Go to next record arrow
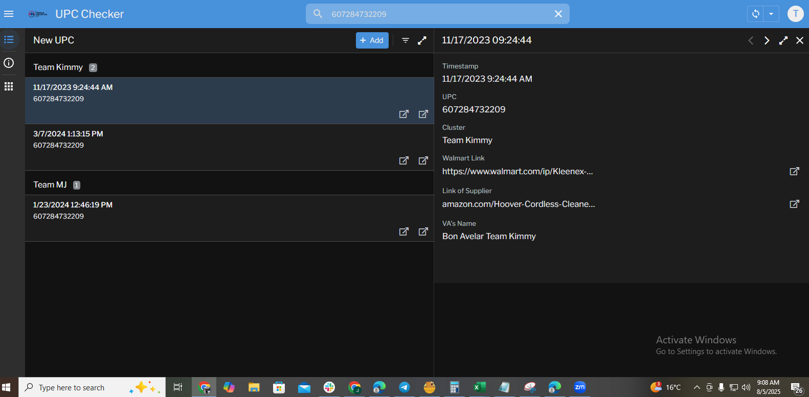 [767, 40]
